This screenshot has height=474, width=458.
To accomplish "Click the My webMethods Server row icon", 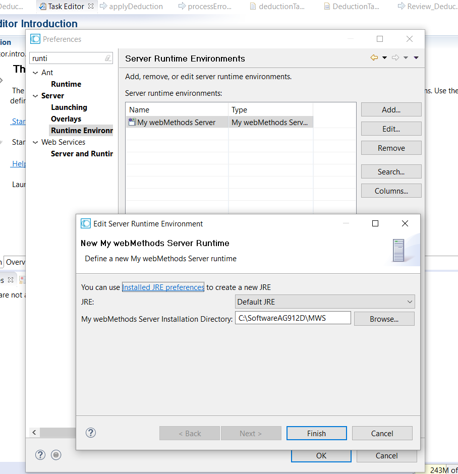I will point(132,122).
